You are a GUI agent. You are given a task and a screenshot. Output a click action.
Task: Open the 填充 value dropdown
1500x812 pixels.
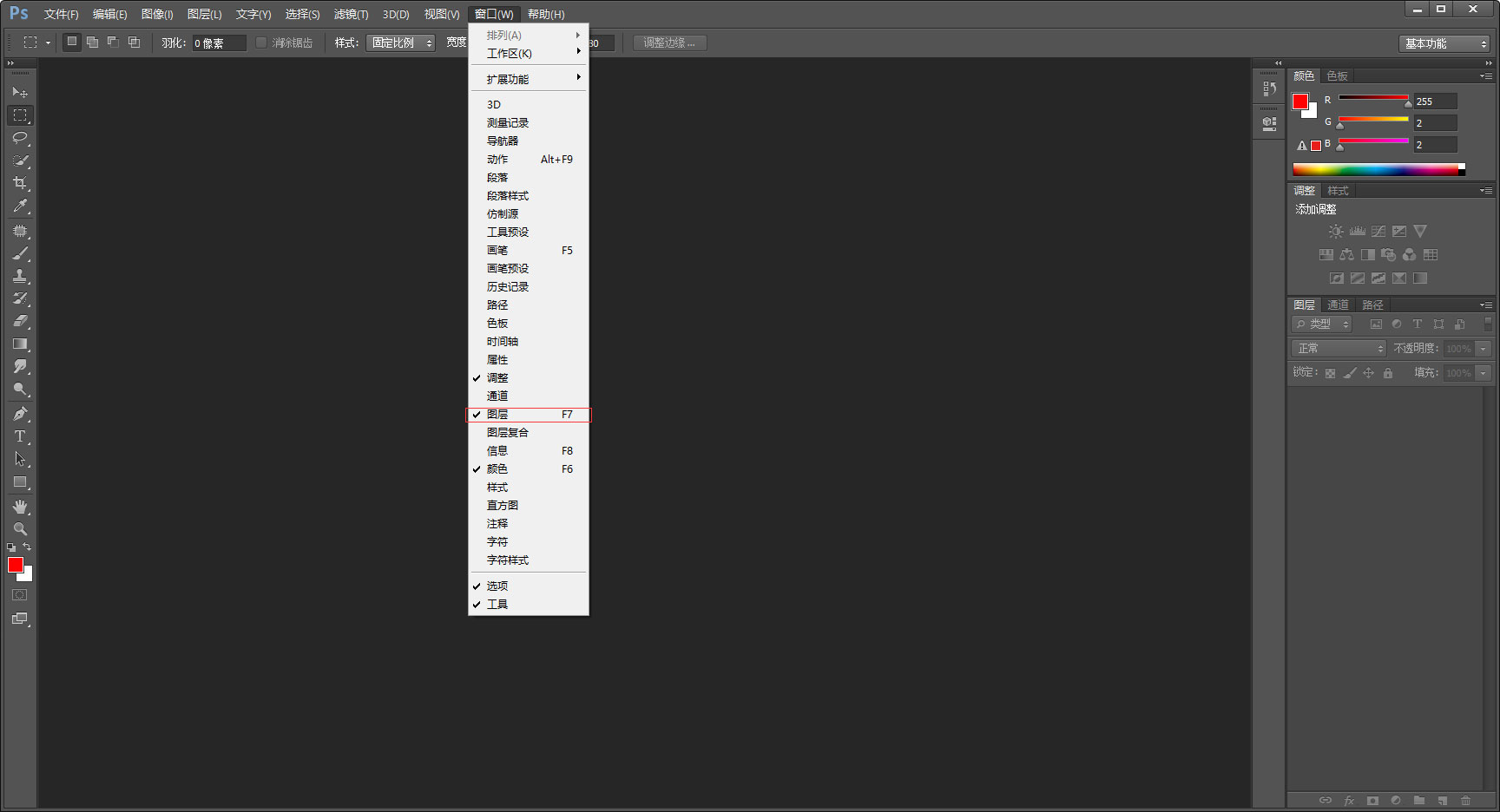click(x=1484, y=372)
